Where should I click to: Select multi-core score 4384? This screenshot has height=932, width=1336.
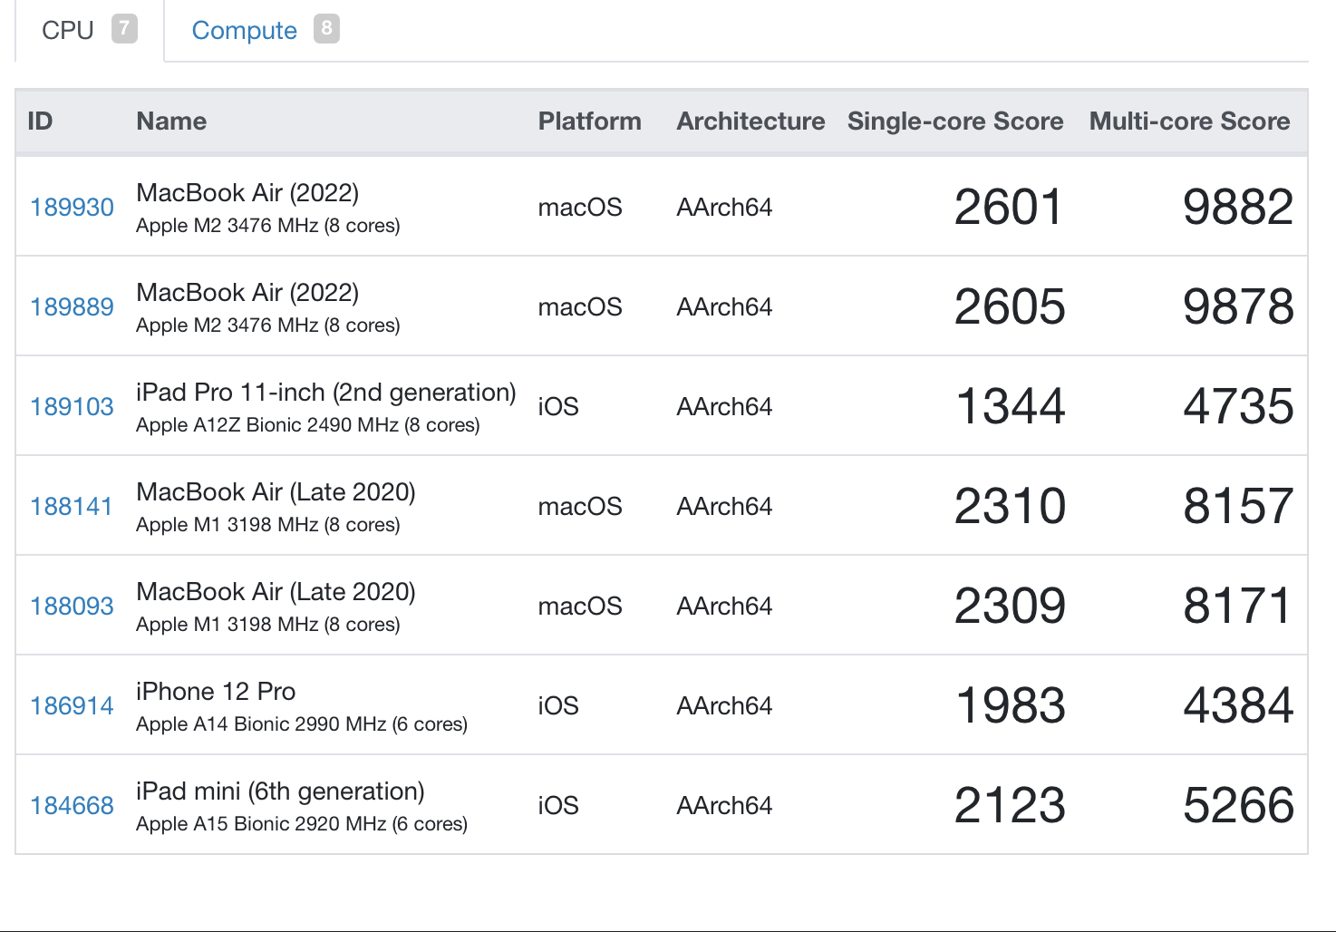1238,706
